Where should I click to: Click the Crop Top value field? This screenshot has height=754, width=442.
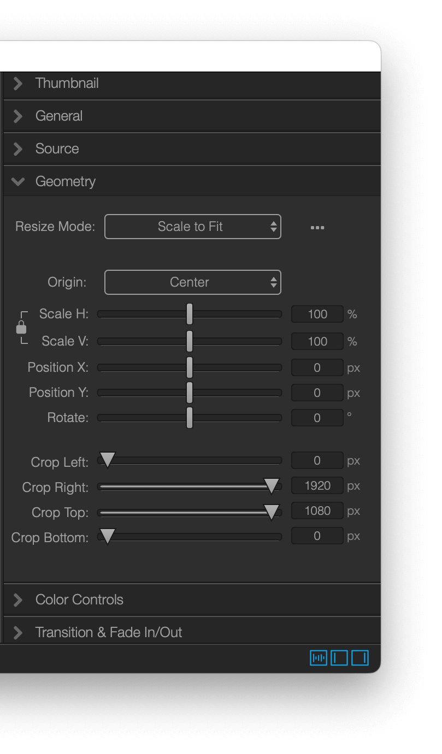click(x=317, y=511)
